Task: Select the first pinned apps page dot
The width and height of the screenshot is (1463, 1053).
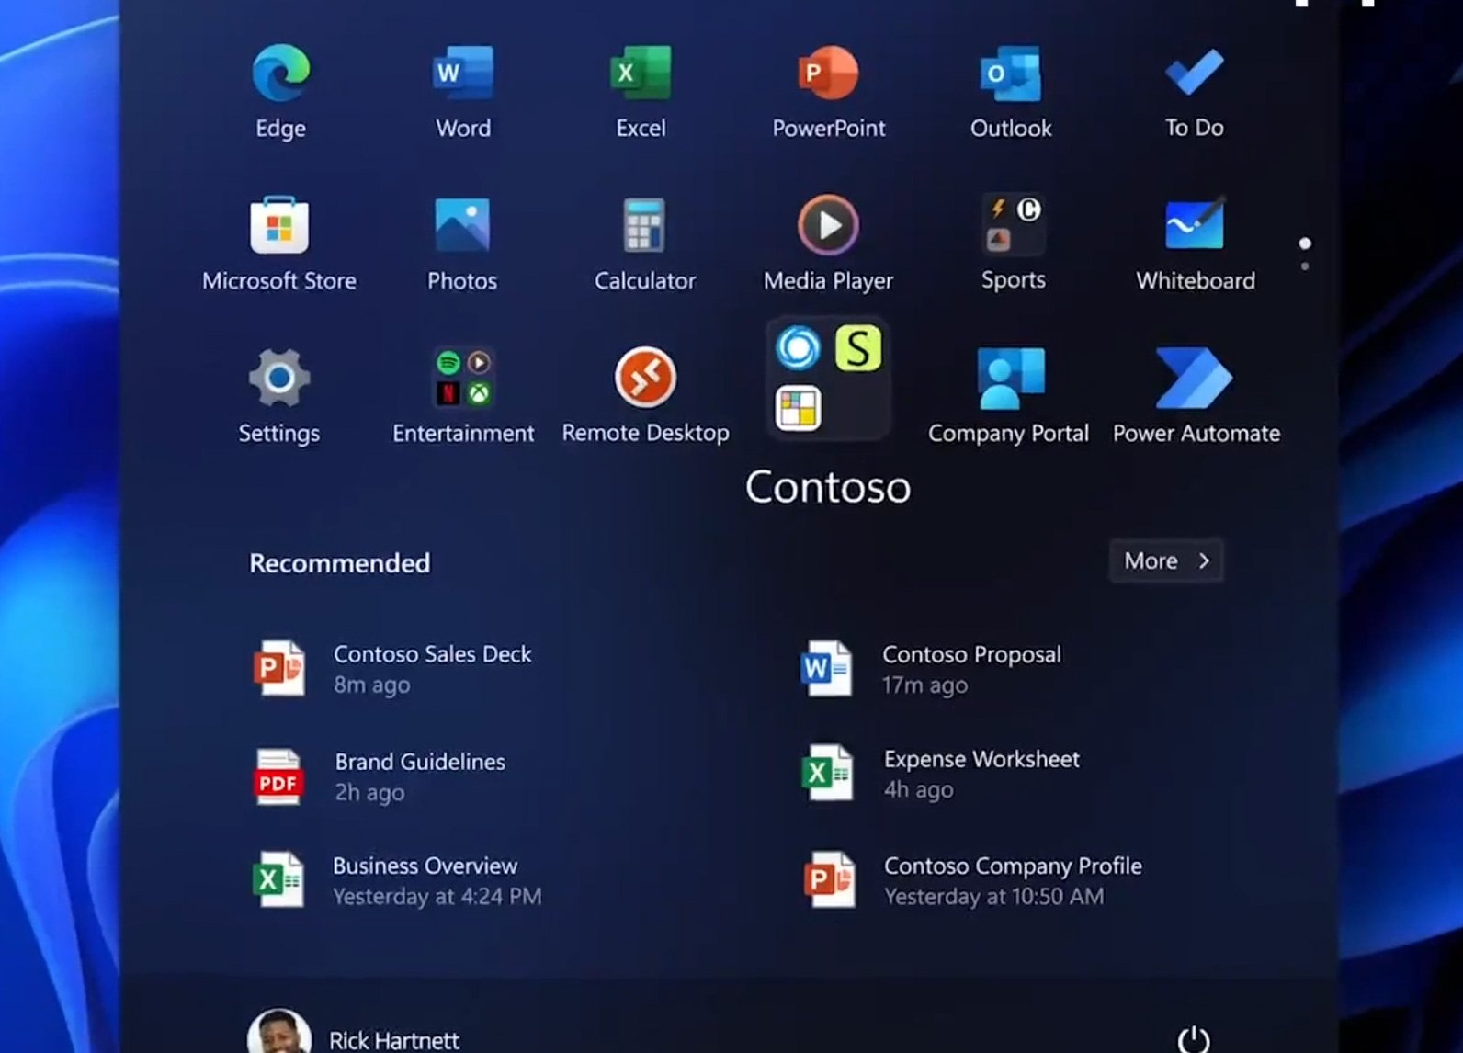Action: click(x=1305, y=243)
